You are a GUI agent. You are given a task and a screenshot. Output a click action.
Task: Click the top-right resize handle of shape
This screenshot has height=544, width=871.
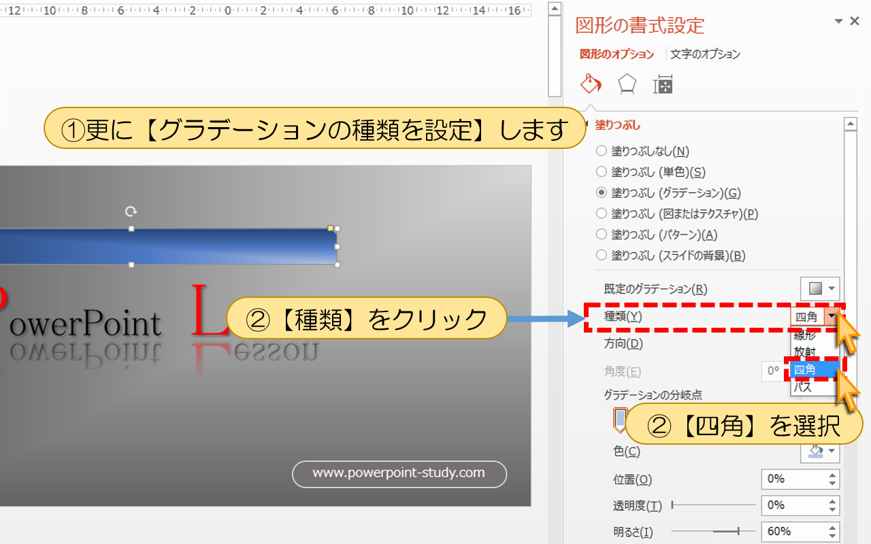click(x=338, y=228)
